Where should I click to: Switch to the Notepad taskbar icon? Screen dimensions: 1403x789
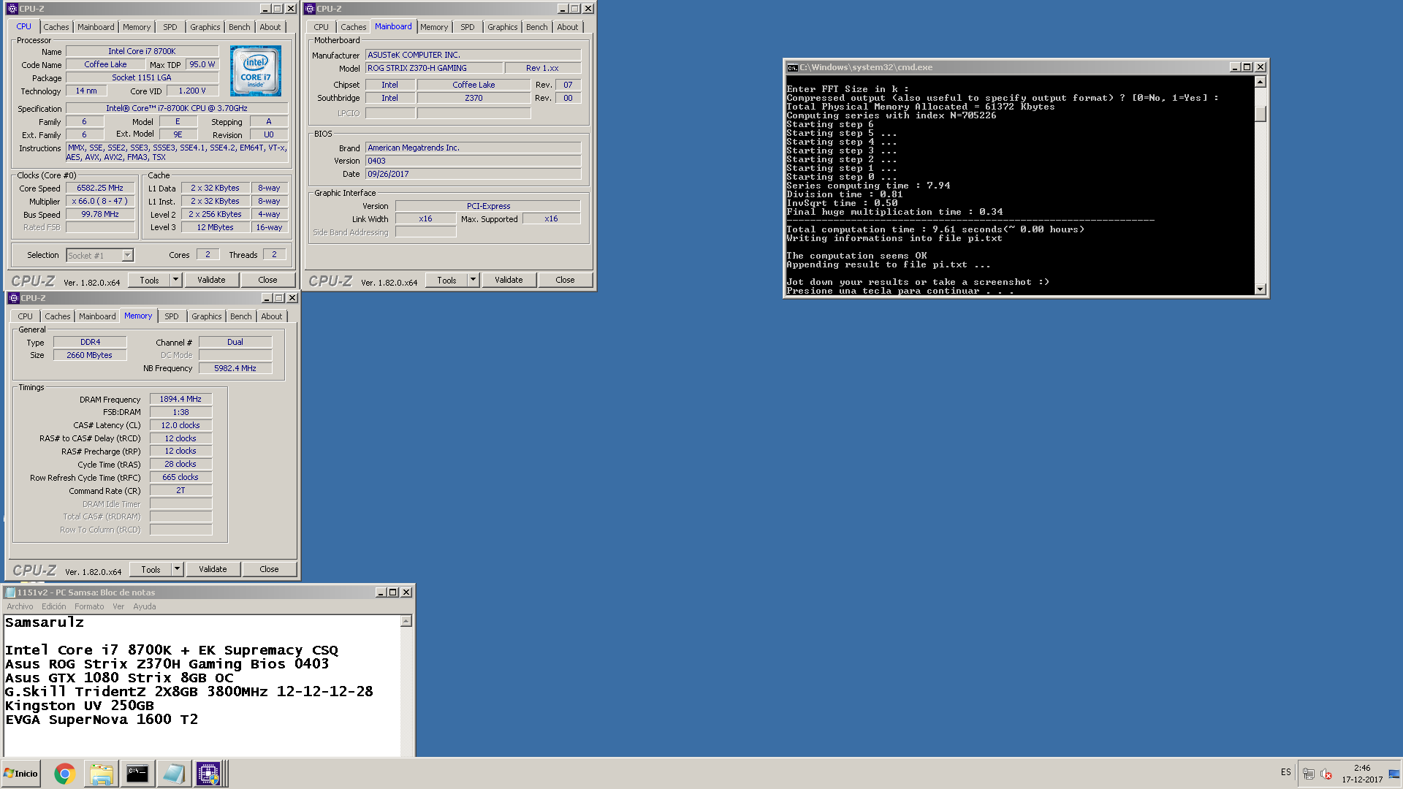[173, 774]
